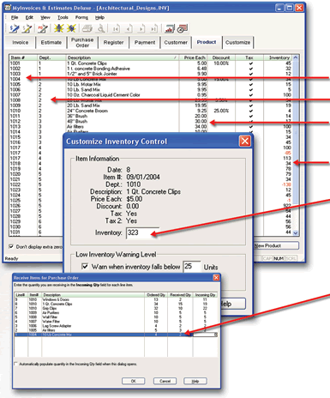Sort by Received Qty column header
Image resolution: width=330 pixels, height=398 pixels.
click(180, 295)
